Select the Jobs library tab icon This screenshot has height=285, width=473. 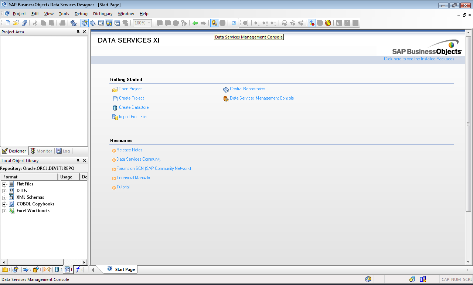[x=16, y=269]
